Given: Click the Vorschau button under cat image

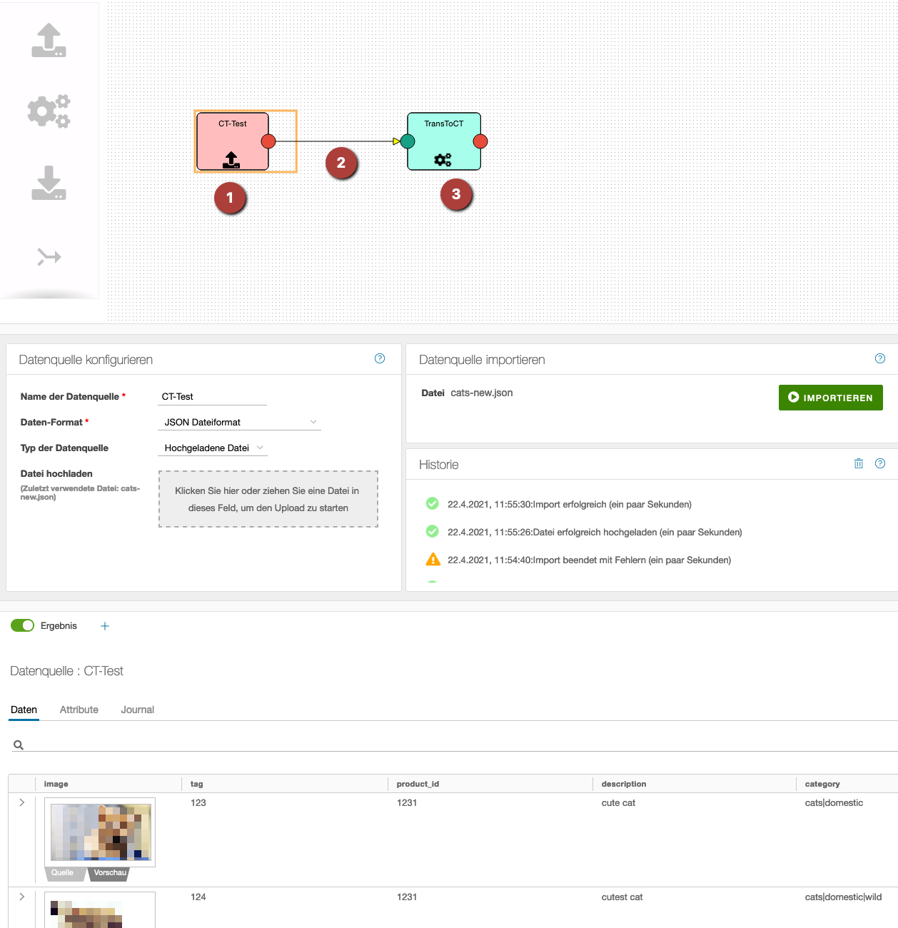Looking at the screenshot, I should (110, 873).
